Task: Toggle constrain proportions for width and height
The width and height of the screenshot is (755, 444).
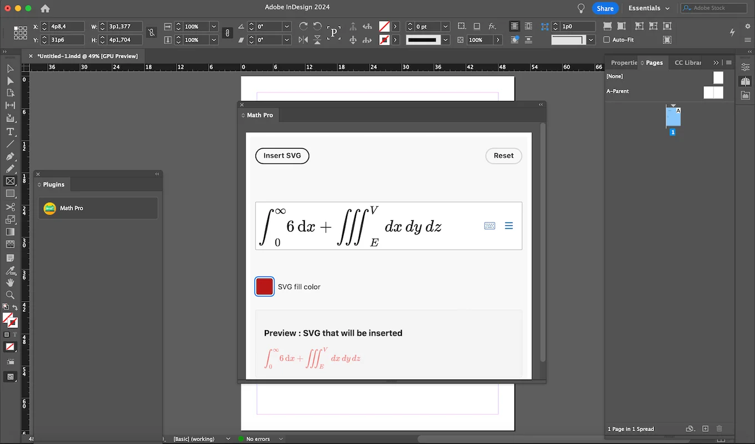Action: click(x=151, y=33)
